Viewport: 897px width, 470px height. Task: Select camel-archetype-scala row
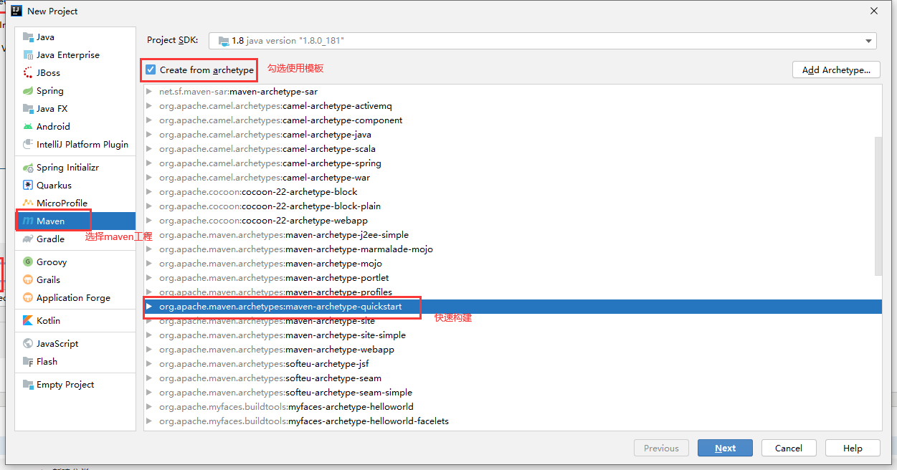tap(513, 149)
